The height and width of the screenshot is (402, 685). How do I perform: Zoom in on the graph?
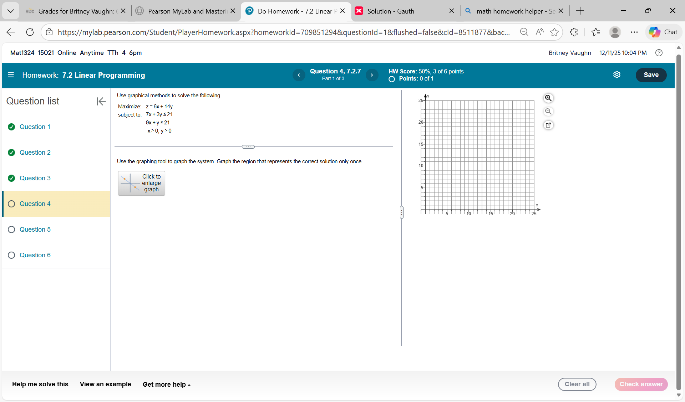click(548, 98)
